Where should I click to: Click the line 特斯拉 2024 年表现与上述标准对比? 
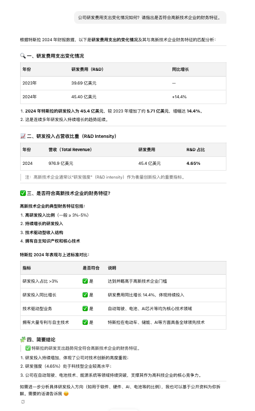pyautogui.click(x=54, y=255)
